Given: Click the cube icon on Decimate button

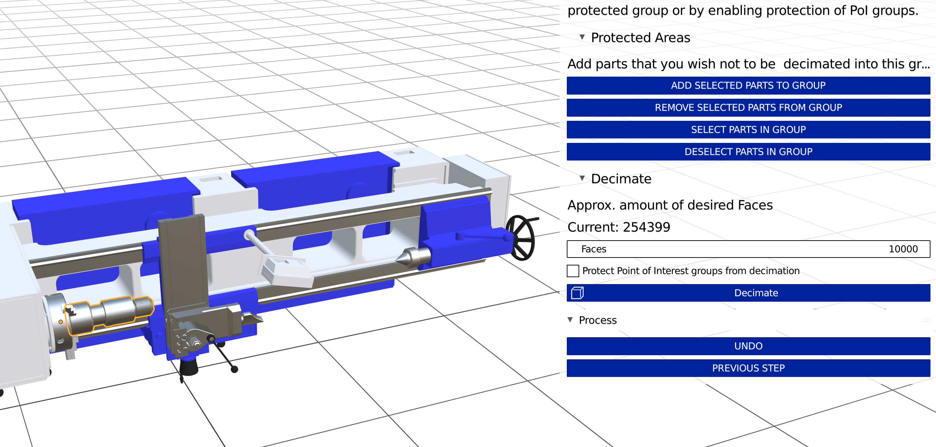Looking at the screenshot, I should tap(577, 293).
